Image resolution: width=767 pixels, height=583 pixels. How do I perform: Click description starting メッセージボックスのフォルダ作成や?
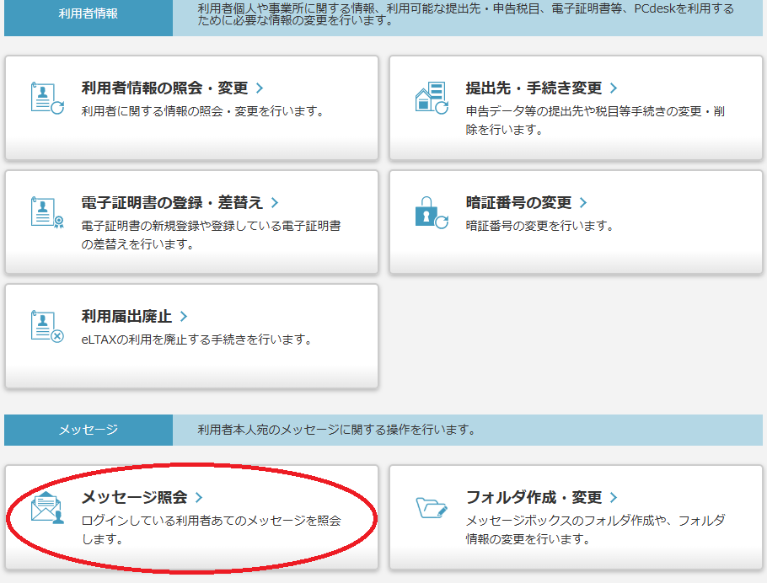[x=595, y=530]
